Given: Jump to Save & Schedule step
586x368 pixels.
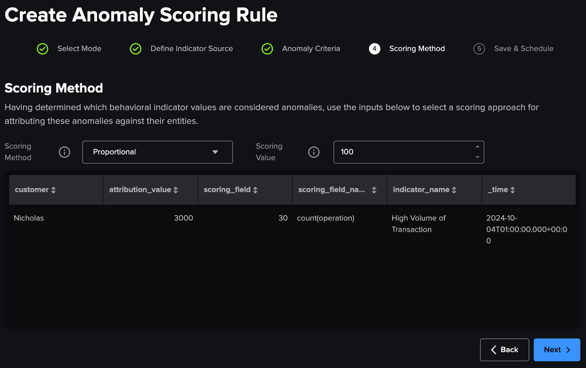Looking at the screenshot, I should tap(523, 49).
